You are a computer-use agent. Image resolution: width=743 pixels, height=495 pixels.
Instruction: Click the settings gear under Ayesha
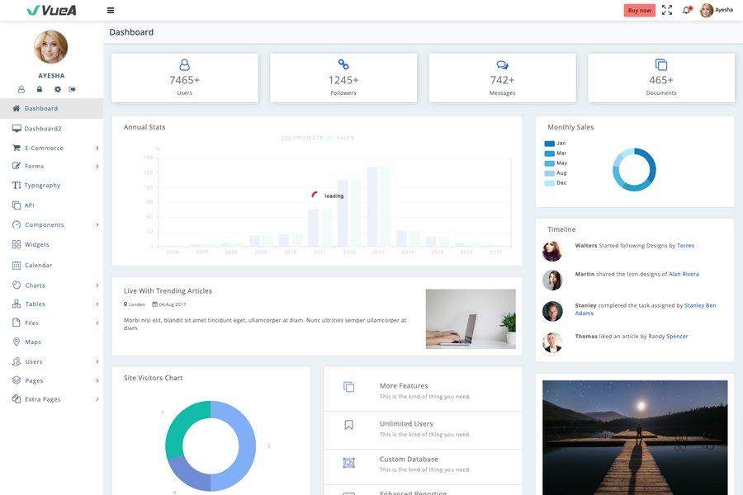click(x=58, y=87)
